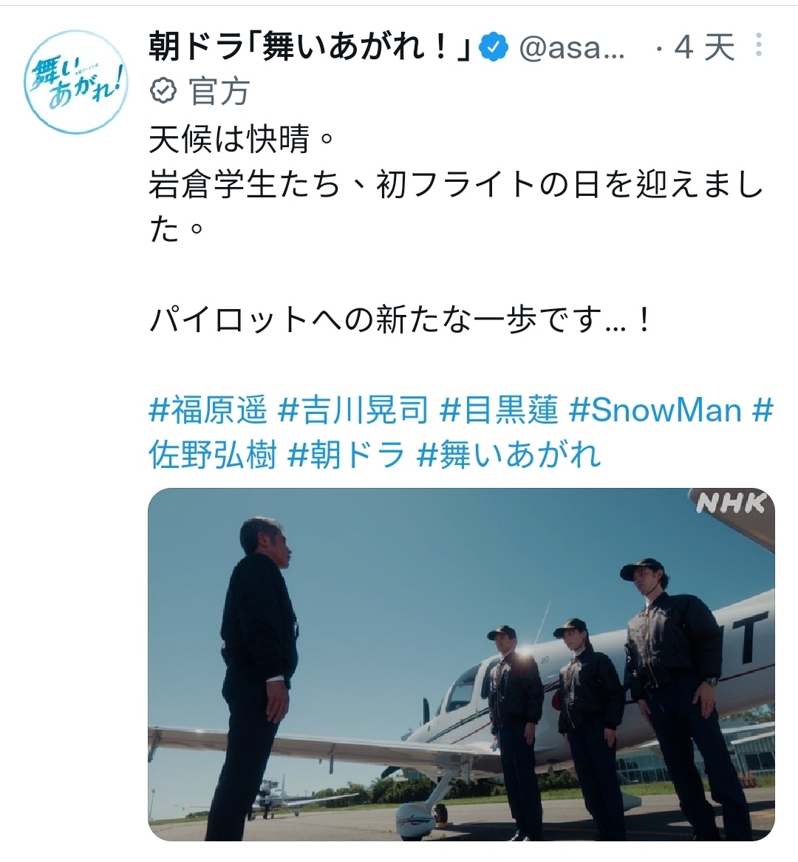Open hashtag #吉川晃司
Screen dimensions: 798x862
[353, 410]
